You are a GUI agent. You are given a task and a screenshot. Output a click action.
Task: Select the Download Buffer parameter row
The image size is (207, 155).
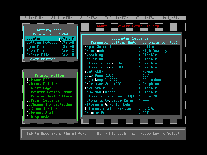(x=131, y=92)
